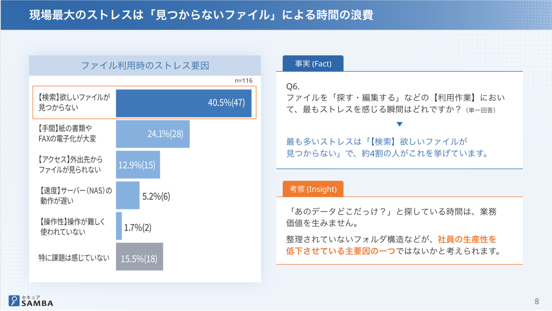Click the blue summary text 最も多いストレスは
Image resolution: width=552 pixels, height=311 pixels.
pyautogui.click(x=324, y=142)
